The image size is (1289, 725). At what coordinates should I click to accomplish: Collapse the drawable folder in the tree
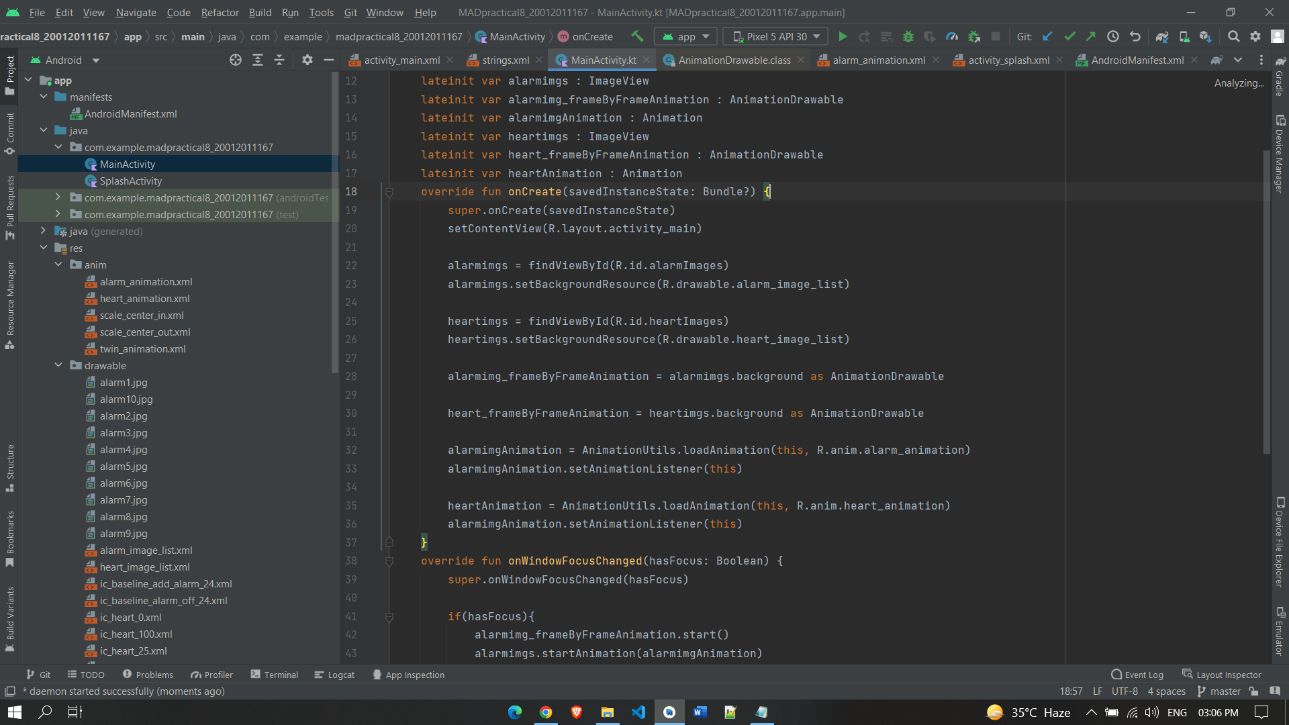point(58,365)
